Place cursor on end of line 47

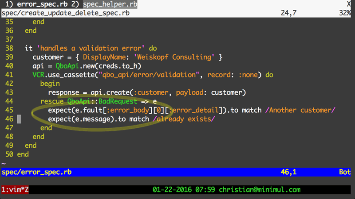(46, 128)
